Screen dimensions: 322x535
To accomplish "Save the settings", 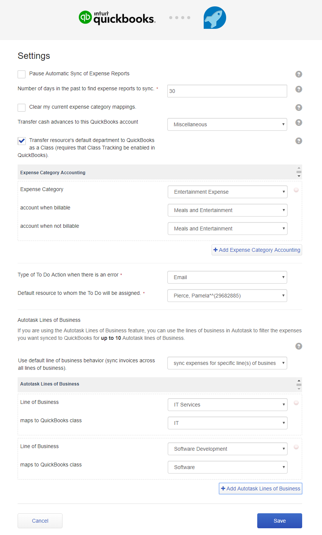I will [279, 521].
